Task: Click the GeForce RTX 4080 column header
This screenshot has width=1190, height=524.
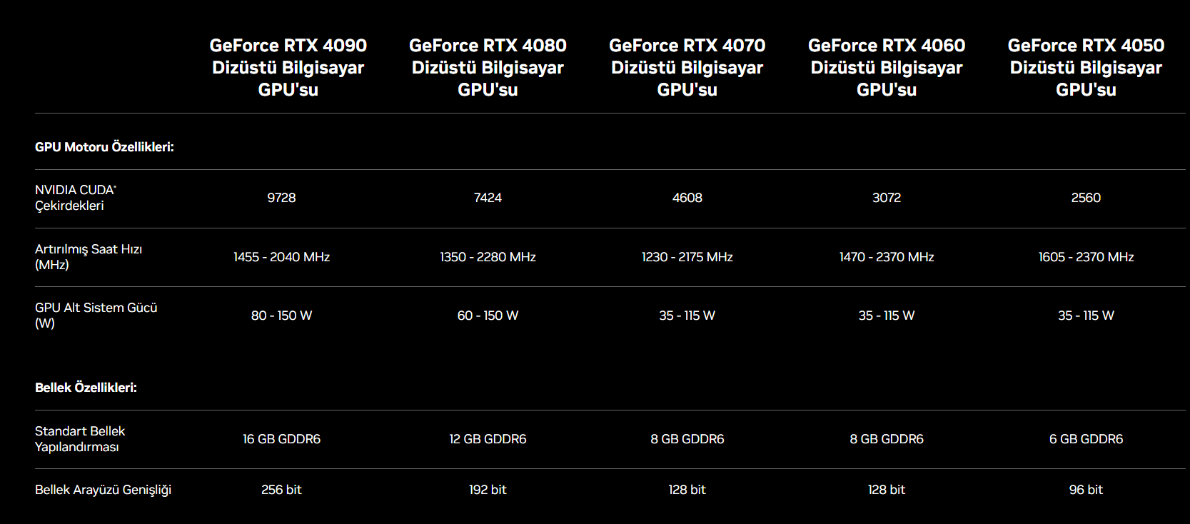Action: (488, 67)
